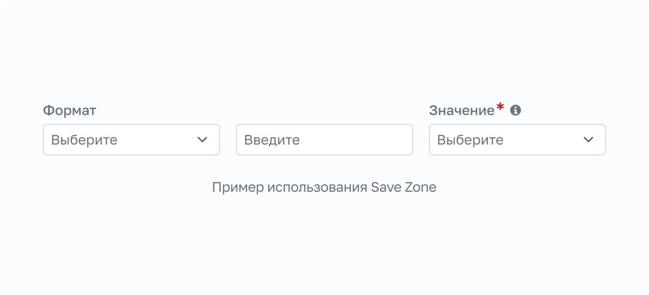Click the chevron arrow in Значение dropdown
Viewport: 649px width, 295px height.
(588, 140)
